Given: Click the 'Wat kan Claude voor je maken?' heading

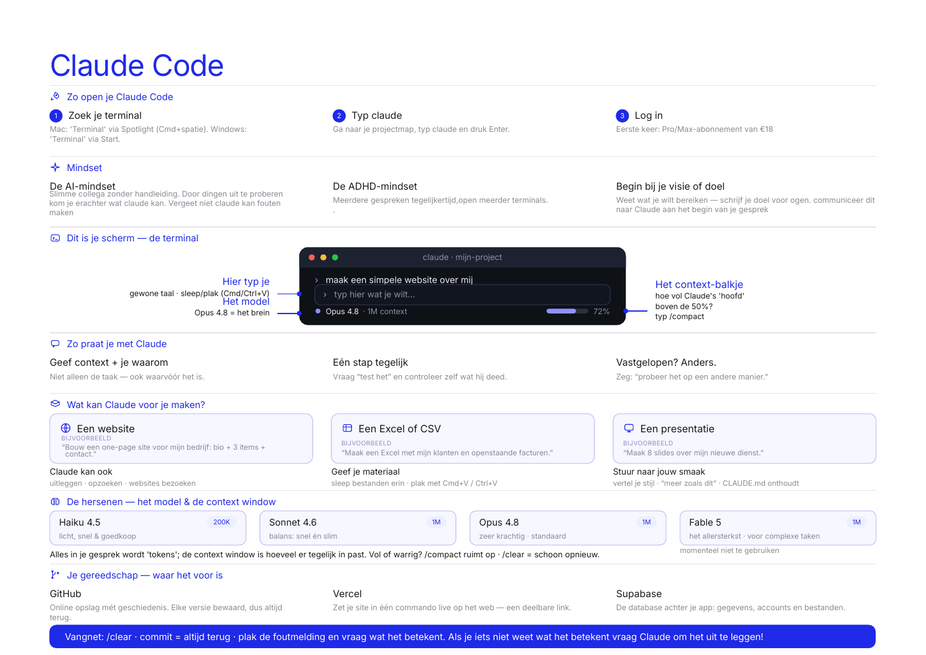Looking at the screenshot, I should (136, 405).
